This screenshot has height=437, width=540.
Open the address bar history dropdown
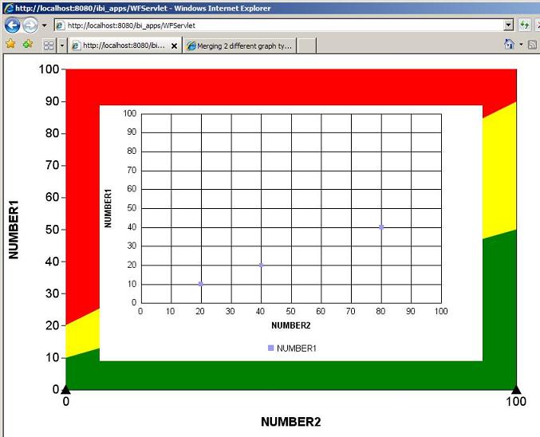tap(509, 26)
